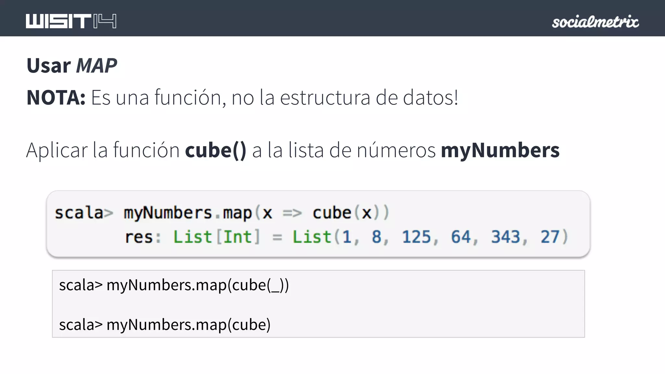Click the socialmetrix logo in the header
The height and width of the screenshot is (374, 665).
tap(596, 22)
